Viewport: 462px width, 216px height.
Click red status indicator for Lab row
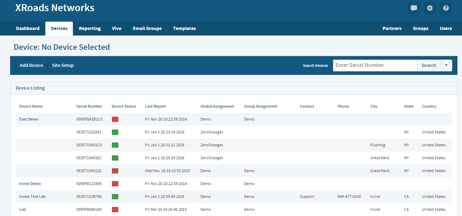(x=115, y=209)
